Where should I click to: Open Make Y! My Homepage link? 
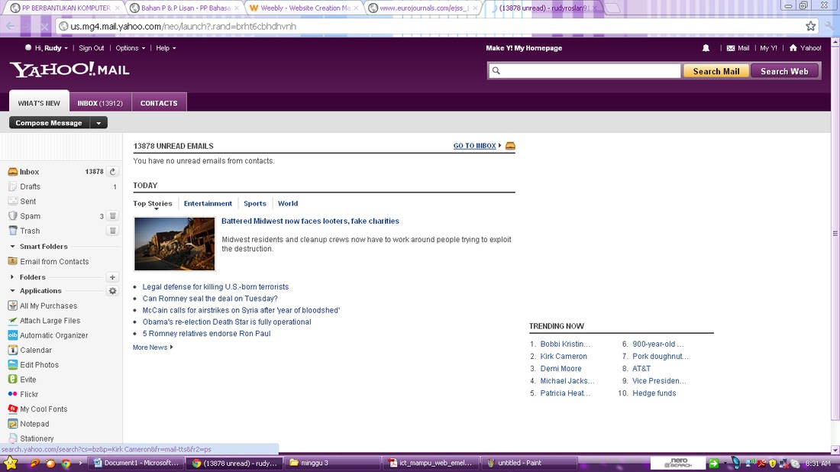tap(524, 47)
